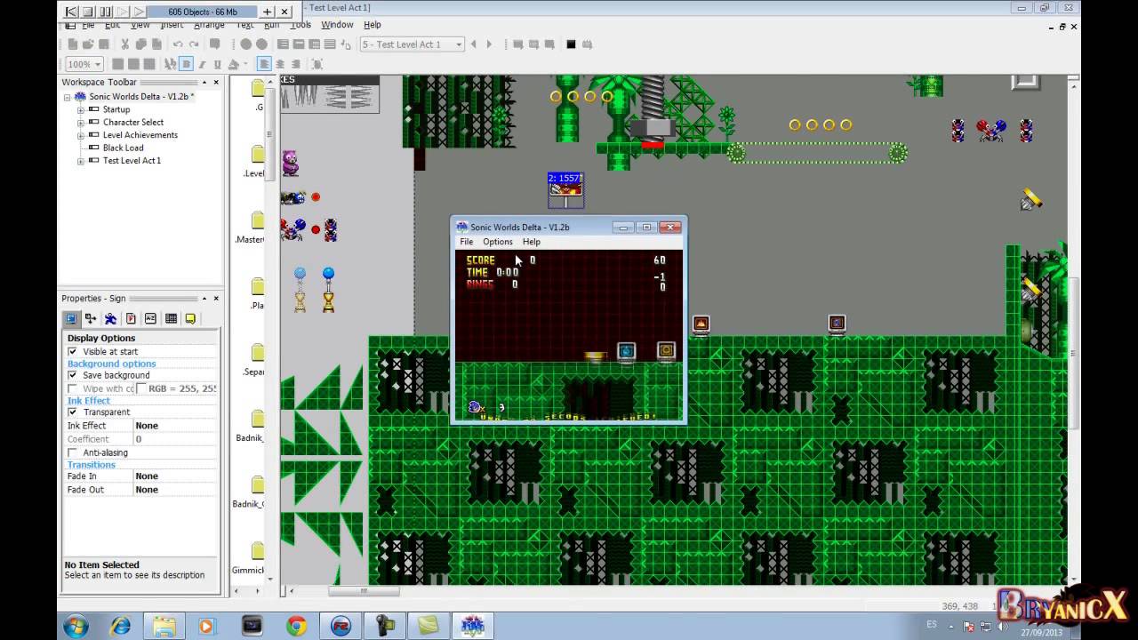Open Google Chrome from the taskbar
Screen dimensions: 1138x640
(296, 626)
